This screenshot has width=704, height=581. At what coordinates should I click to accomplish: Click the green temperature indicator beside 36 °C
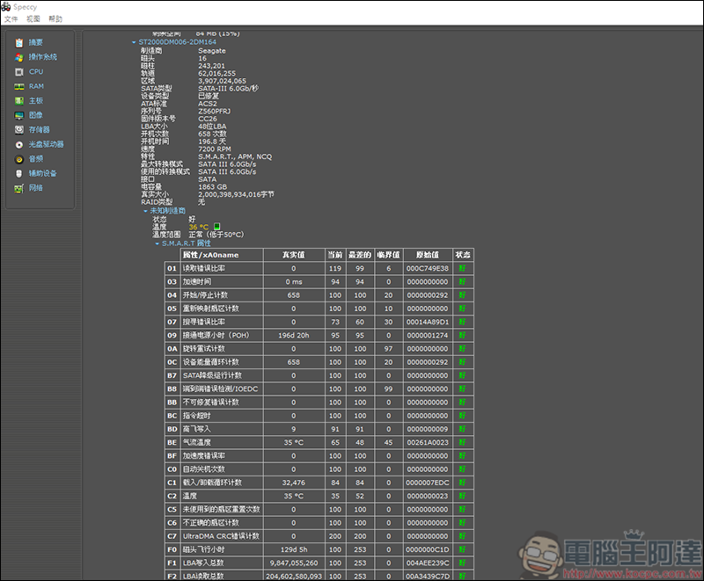click(216, 227)
